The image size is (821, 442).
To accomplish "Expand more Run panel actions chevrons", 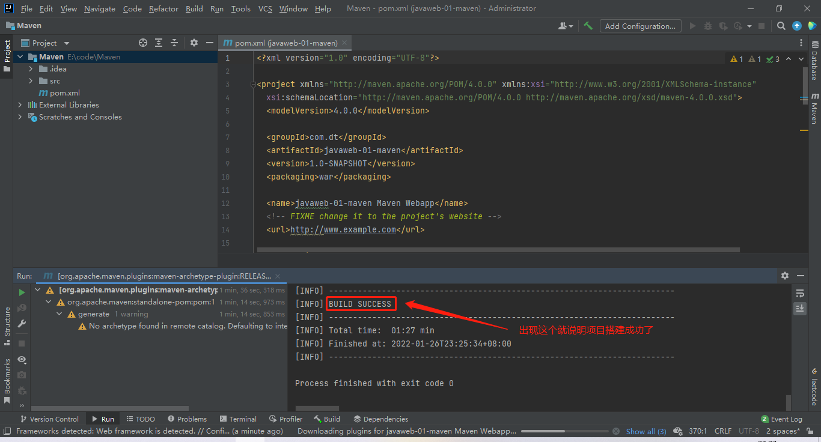I will tap(22, 406).
